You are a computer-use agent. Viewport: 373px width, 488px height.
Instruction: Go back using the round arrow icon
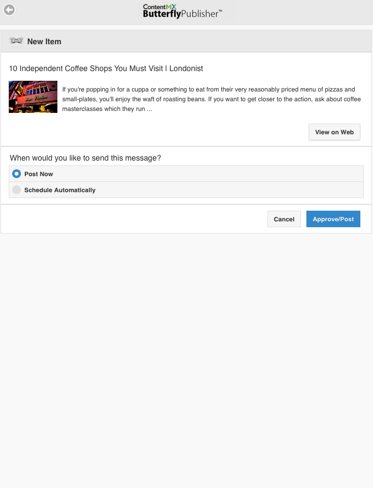tap(9, 10)
